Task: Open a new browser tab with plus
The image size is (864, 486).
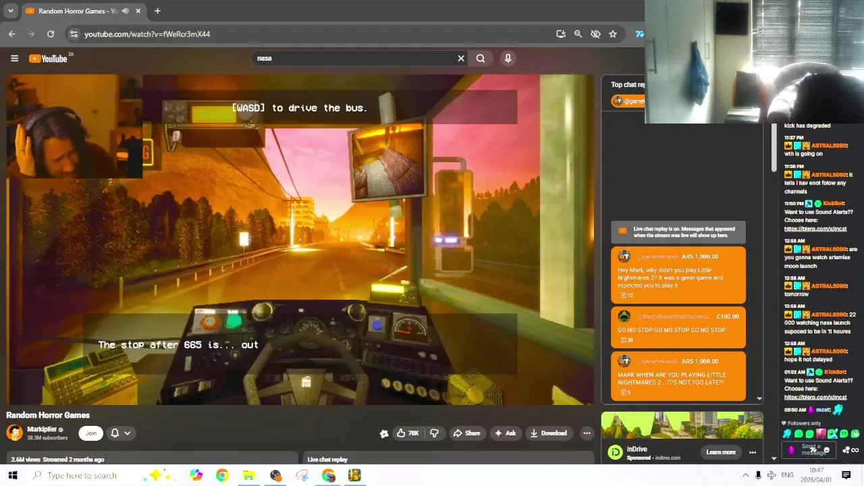Action: (x=157, y=11)
